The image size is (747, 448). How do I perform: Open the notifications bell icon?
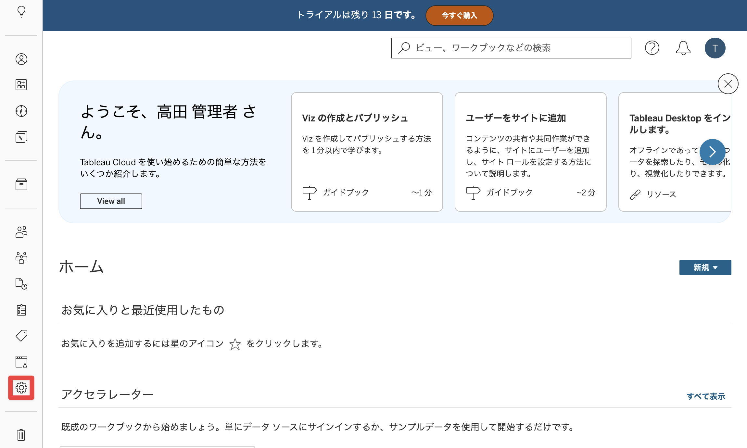click(x=683, y=48)
